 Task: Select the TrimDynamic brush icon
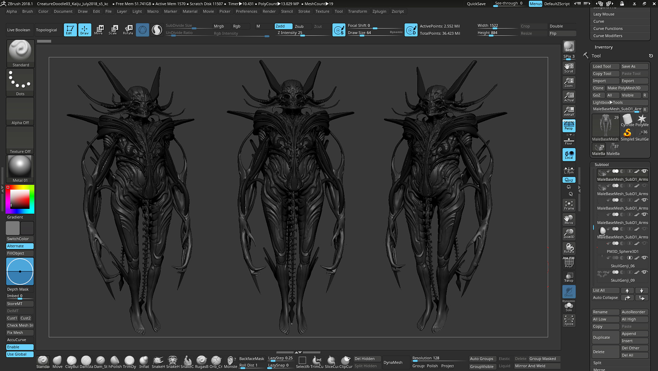point(129,362)
